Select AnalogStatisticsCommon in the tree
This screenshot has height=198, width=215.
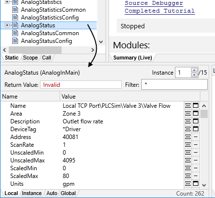tap(53, 10)
